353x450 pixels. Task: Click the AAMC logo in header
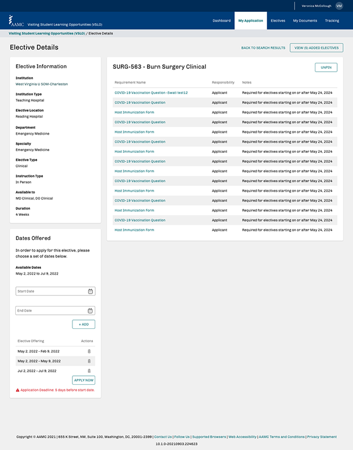tap(16, 21)
